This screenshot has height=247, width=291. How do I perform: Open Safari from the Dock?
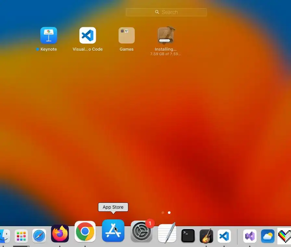click(39, 236)
